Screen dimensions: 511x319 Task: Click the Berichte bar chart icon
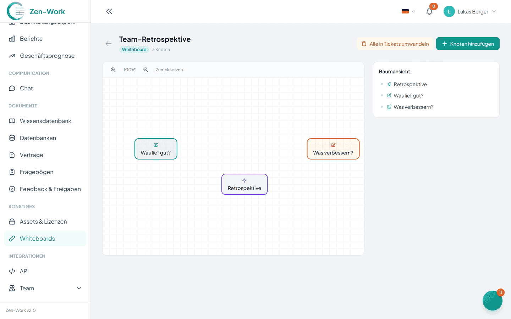[x=12, y=39]
